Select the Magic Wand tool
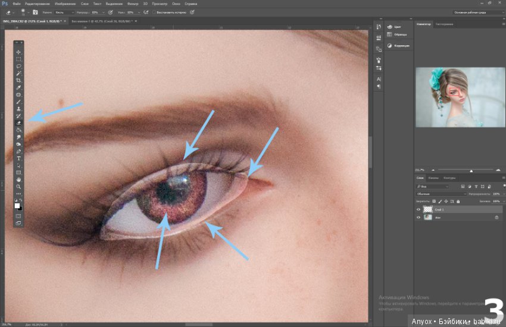This screenshot has width=506, height=327. (18, 74)
